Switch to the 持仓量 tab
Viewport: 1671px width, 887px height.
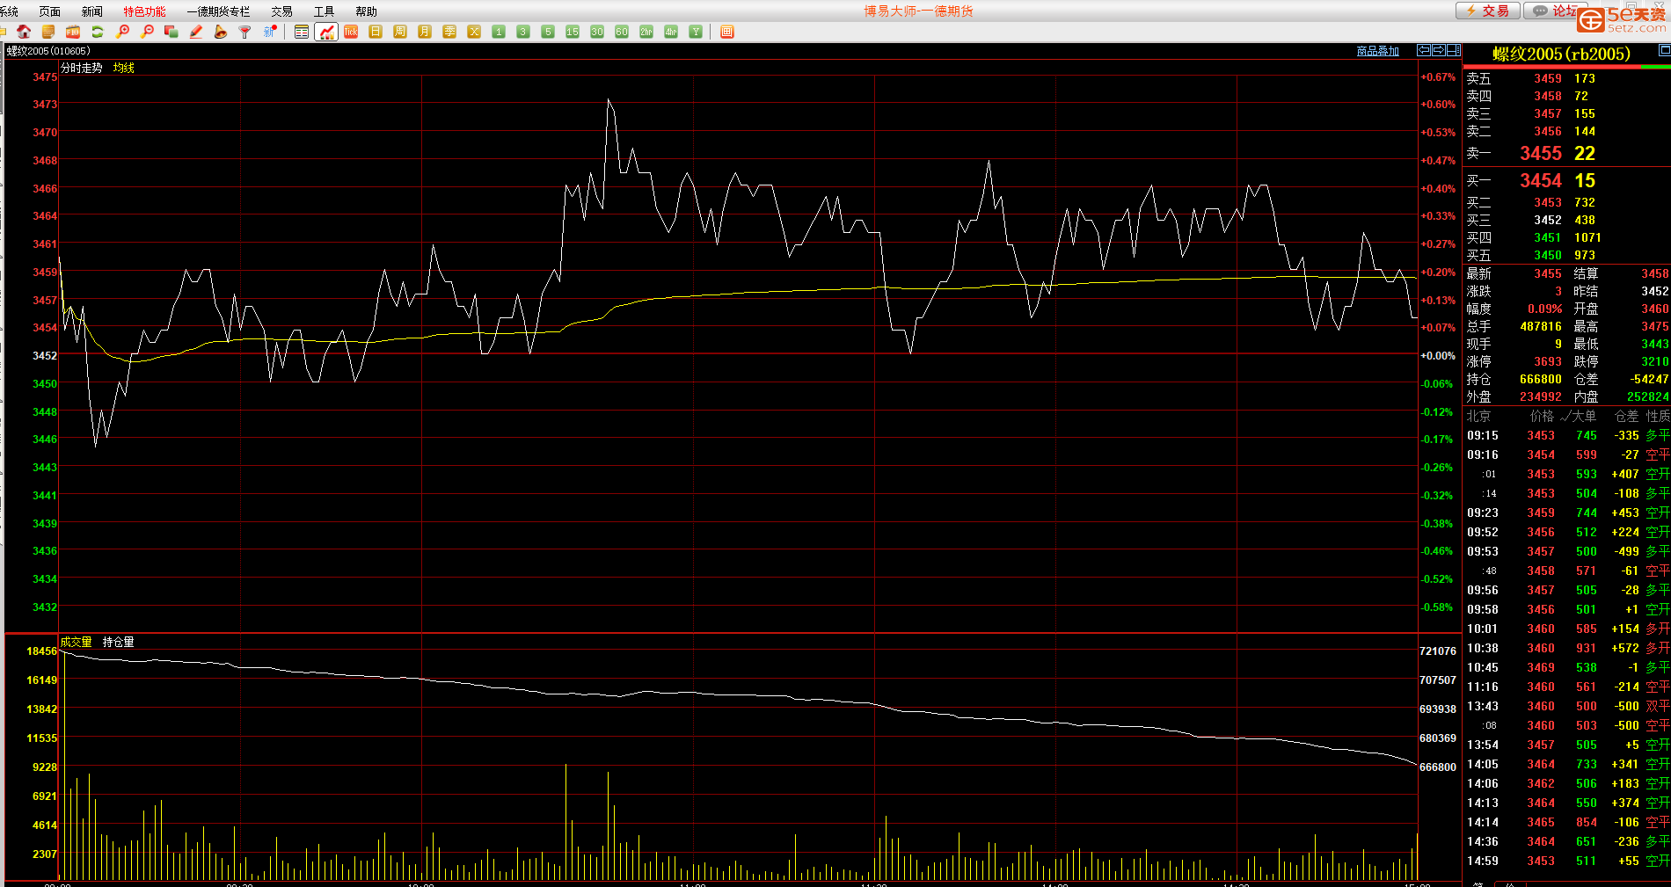pos(118,642)
